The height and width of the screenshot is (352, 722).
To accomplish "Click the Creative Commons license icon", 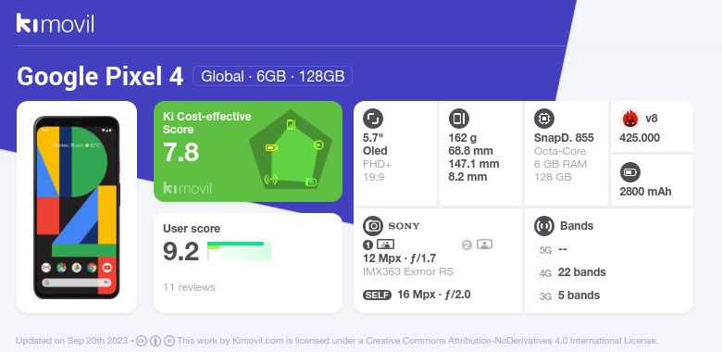I will pyautogui.click(x=142, y=341).
